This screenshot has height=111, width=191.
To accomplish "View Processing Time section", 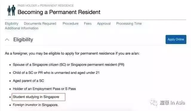I will 129,23.
